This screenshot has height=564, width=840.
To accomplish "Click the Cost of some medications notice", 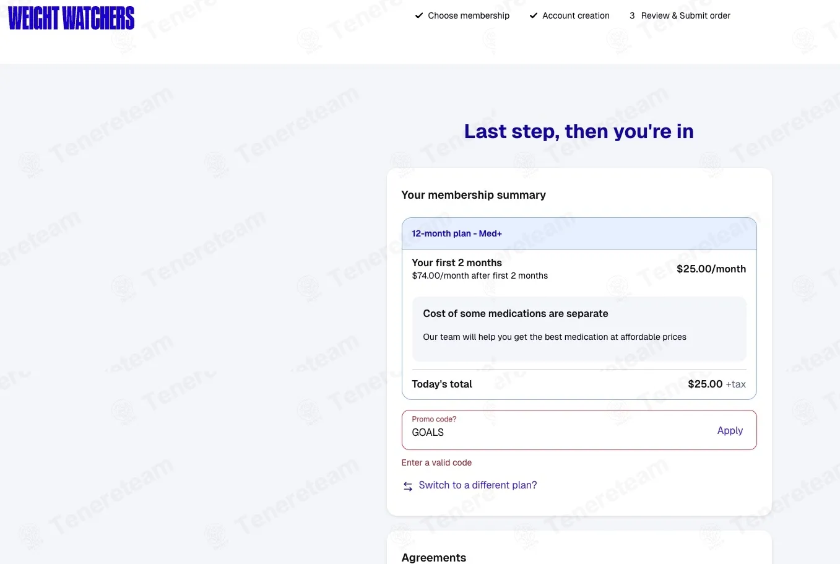I will pyautogui.click(x=579, y=329).
